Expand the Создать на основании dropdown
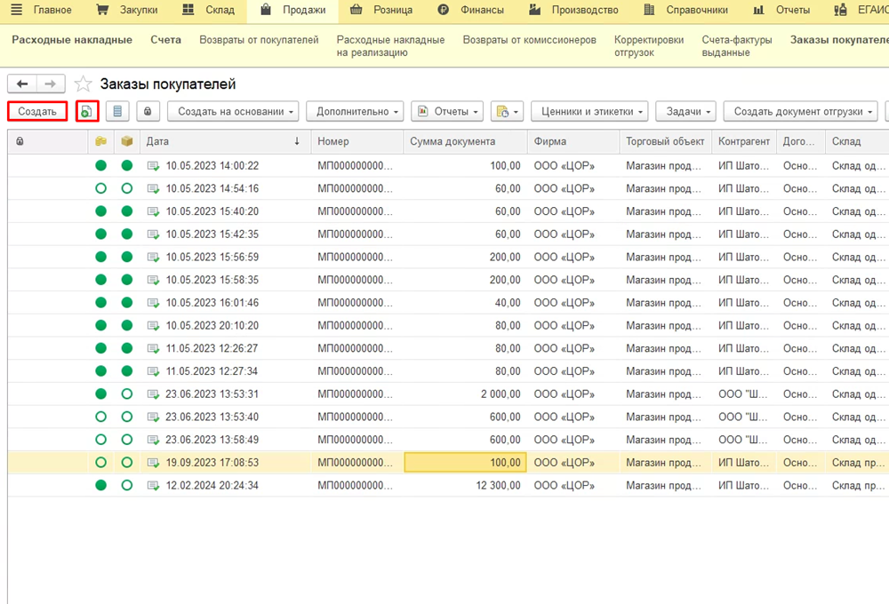 click(236, 112)
